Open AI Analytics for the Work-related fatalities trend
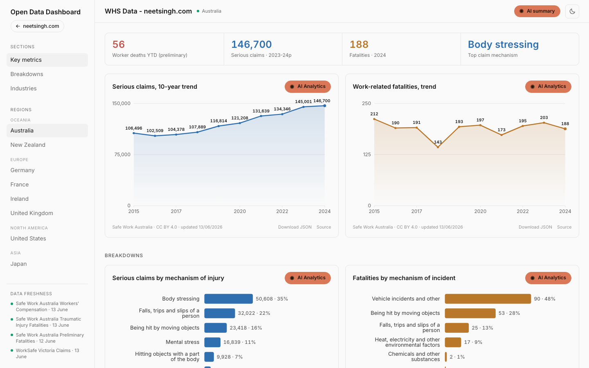The width and height of the screenshot is (589, 368). [548, 87]
